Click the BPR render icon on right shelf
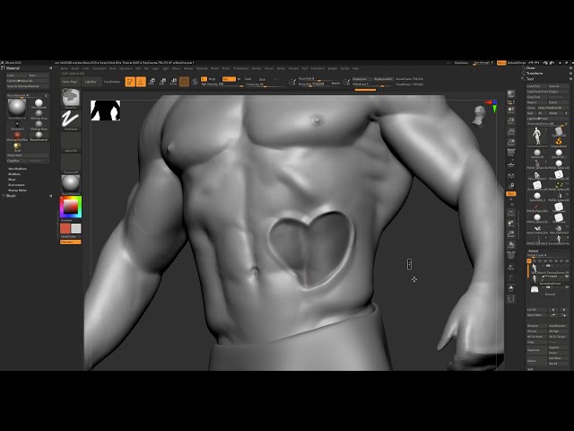Image resolution: width=574 pixels, height=431 pixels. click(510, 94)
